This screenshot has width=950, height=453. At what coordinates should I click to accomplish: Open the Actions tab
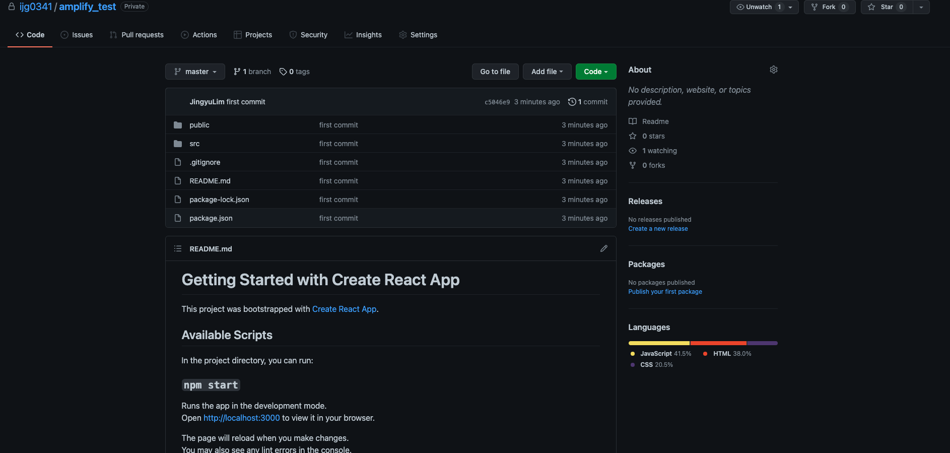(x=199, y=35)
